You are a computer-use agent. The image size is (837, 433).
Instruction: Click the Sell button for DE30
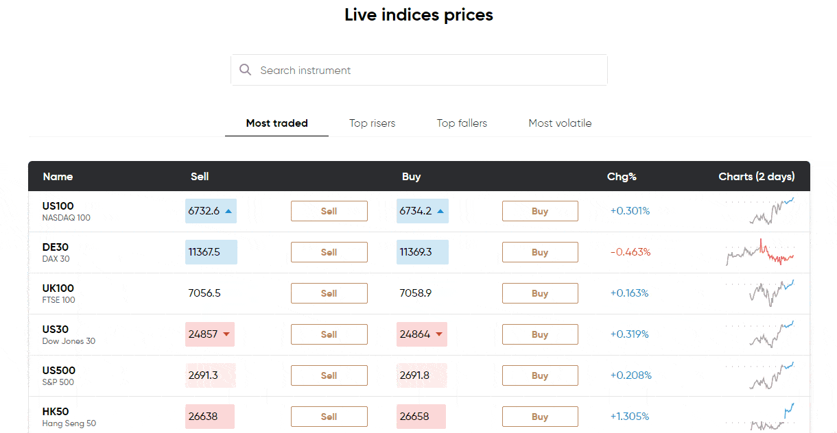pyautogui.click(x=329, y=252)
